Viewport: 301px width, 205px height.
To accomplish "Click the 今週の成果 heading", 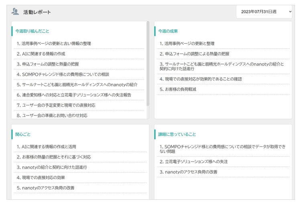I will (x=168, y=31).
